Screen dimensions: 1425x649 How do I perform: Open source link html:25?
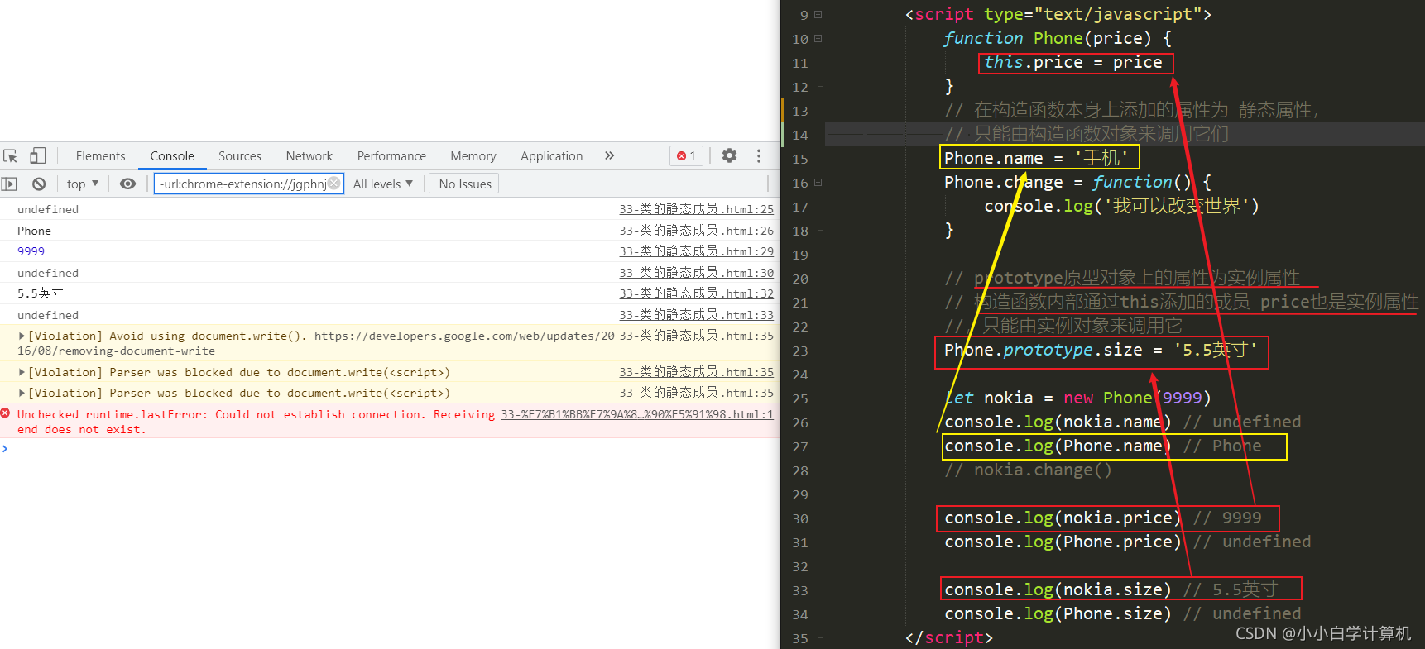click(697, 209)
